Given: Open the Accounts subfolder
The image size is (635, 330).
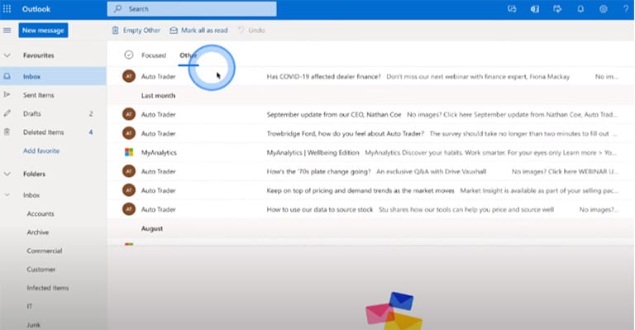Looking at the screenshot, I should (x=41, y=213).
